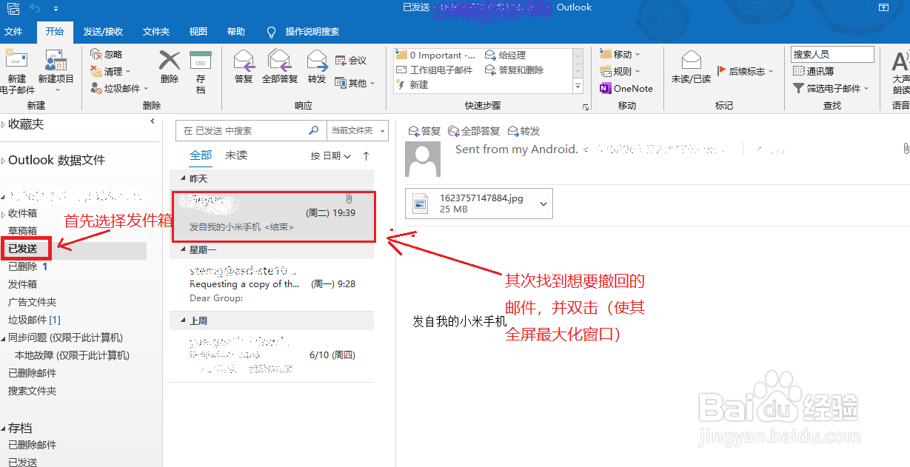The width and height of the screenshot is (910, 467).
Task: Click Read Aloud (大声朗读) icon
Action: coord(901,61)
